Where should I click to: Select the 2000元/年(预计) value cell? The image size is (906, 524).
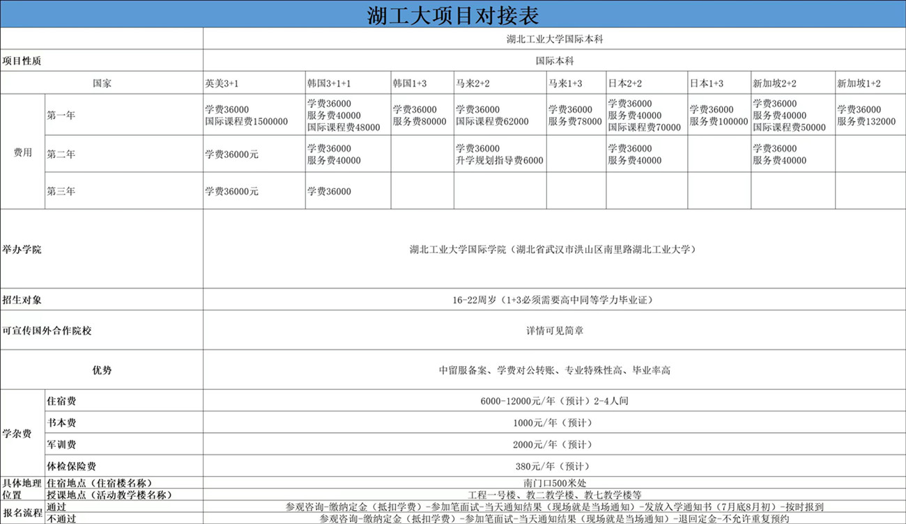554,444
